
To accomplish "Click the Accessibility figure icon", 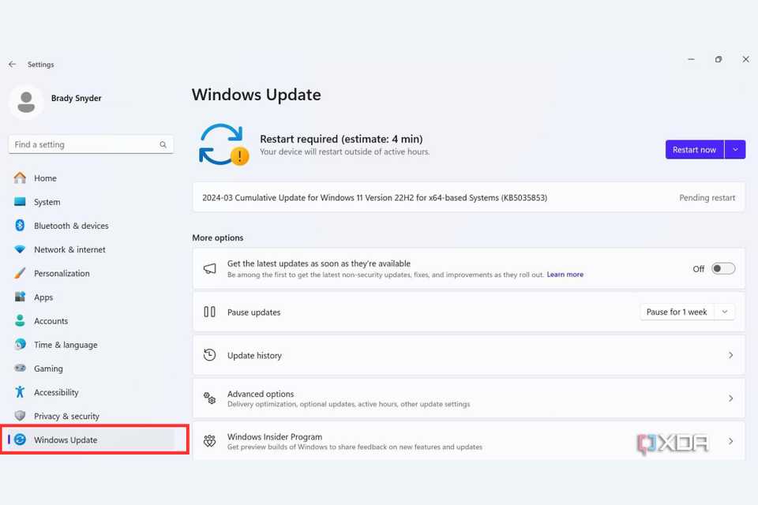I will pyautogui.click(x=20, y=392).
